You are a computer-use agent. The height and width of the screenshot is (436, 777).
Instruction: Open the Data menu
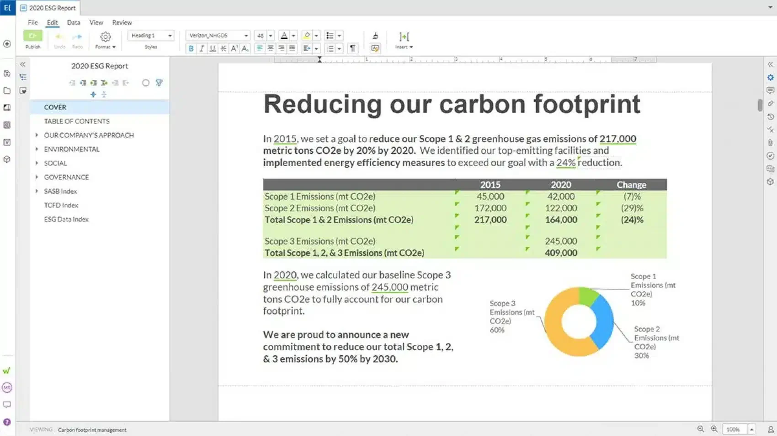[x=74, y=22]
